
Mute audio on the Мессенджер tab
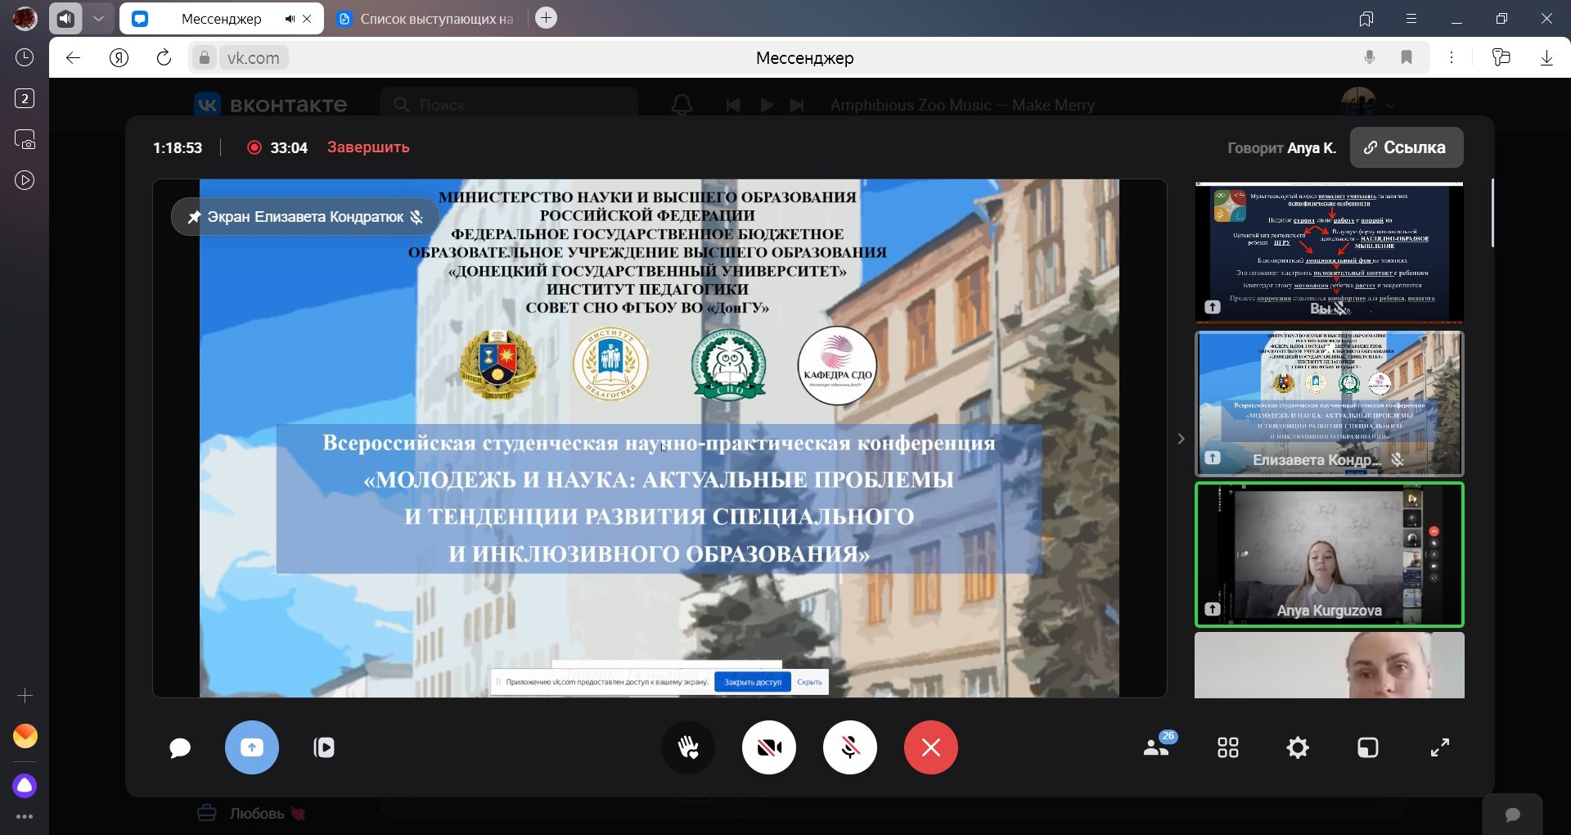(290, 19)
